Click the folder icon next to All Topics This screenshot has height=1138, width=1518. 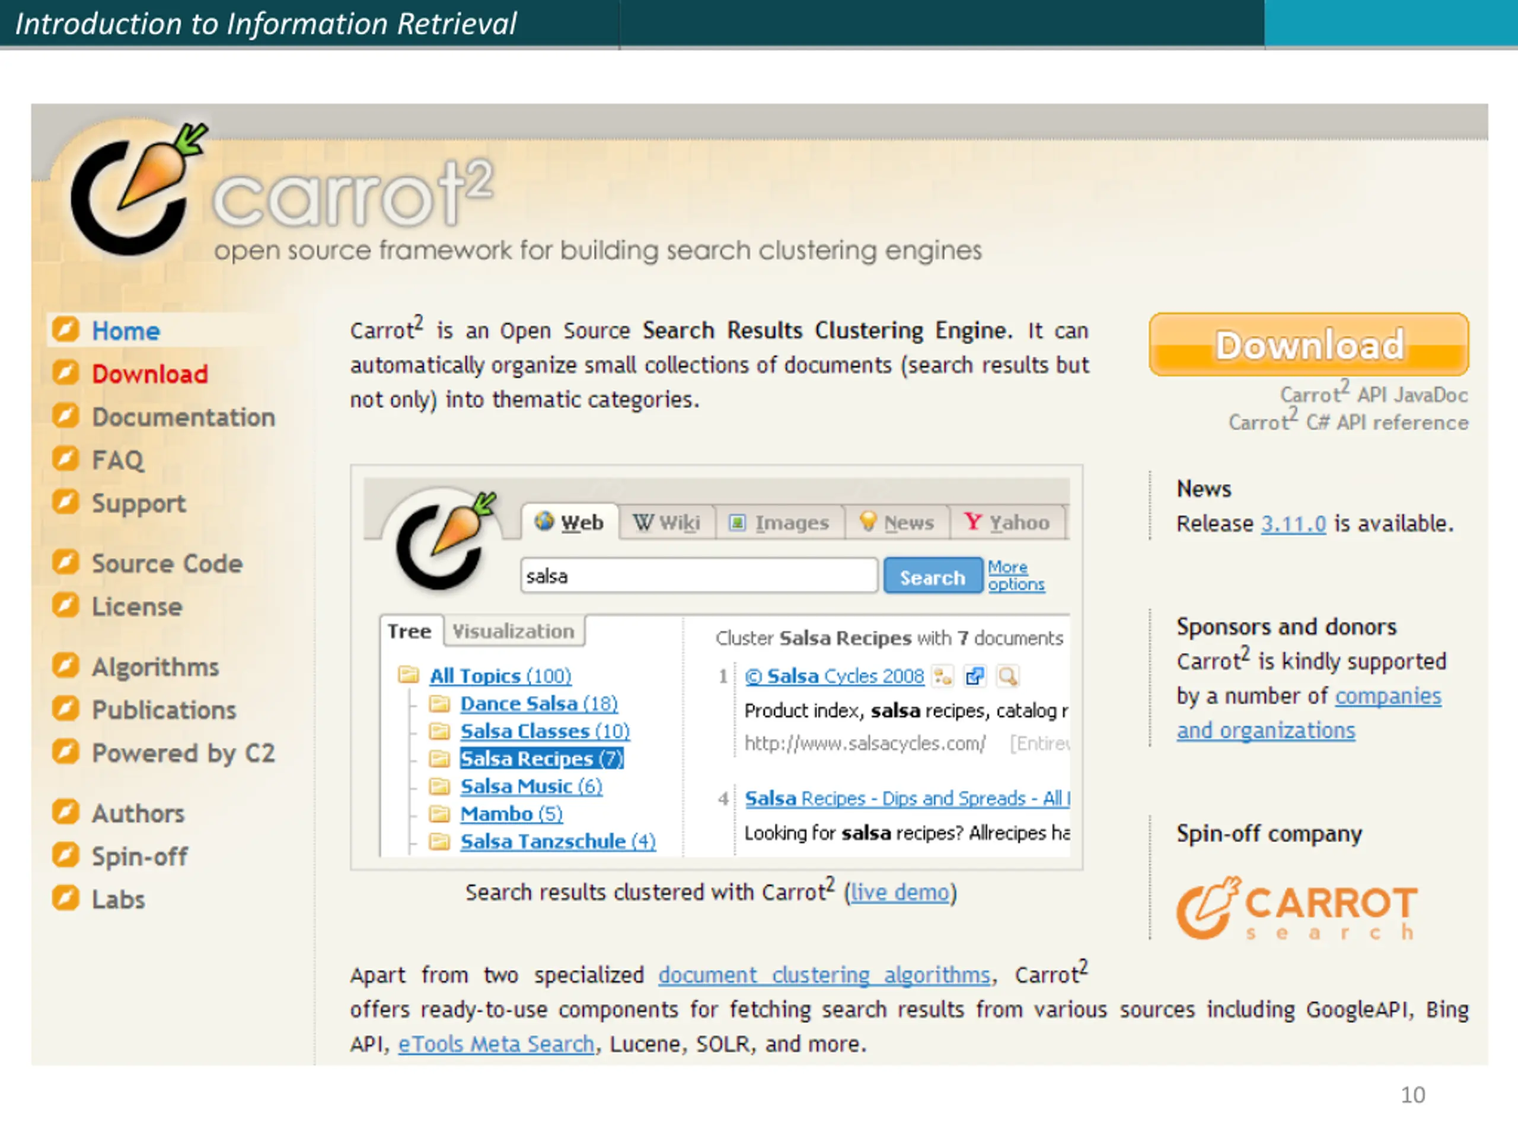tap(409, 675)
